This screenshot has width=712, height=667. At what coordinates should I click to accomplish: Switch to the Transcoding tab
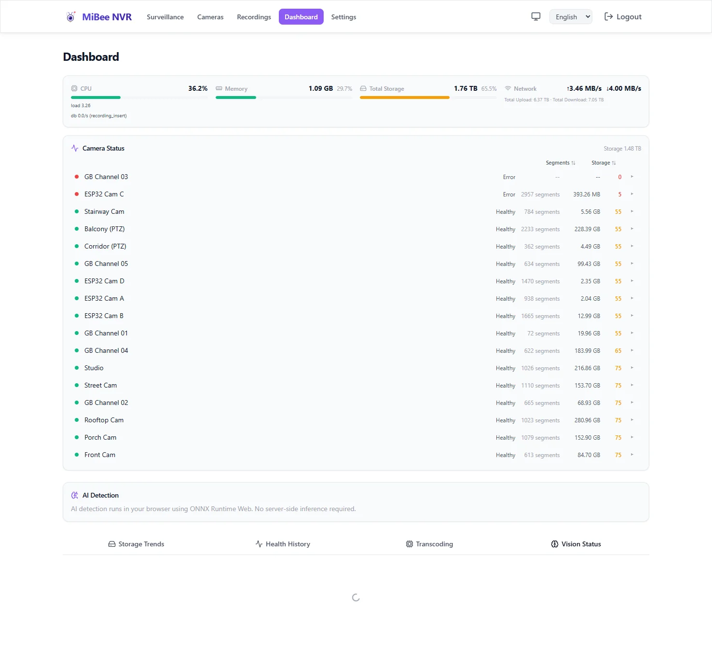click(429, 544)
